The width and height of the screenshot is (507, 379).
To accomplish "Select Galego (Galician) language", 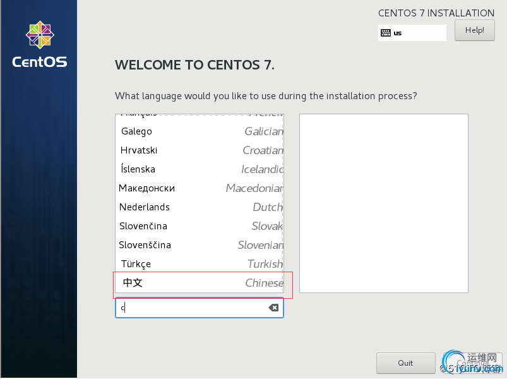I will coord(200,131).
